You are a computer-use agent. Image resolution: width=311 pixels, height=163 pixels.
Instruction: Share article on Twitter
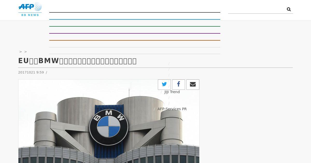coord(164,84)
